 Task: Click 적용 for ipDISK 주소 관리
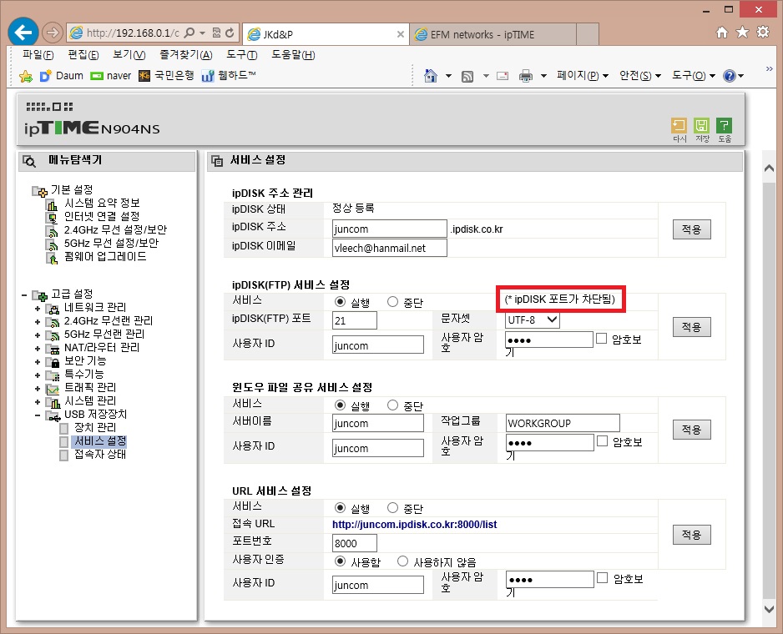tap(692, 229)
